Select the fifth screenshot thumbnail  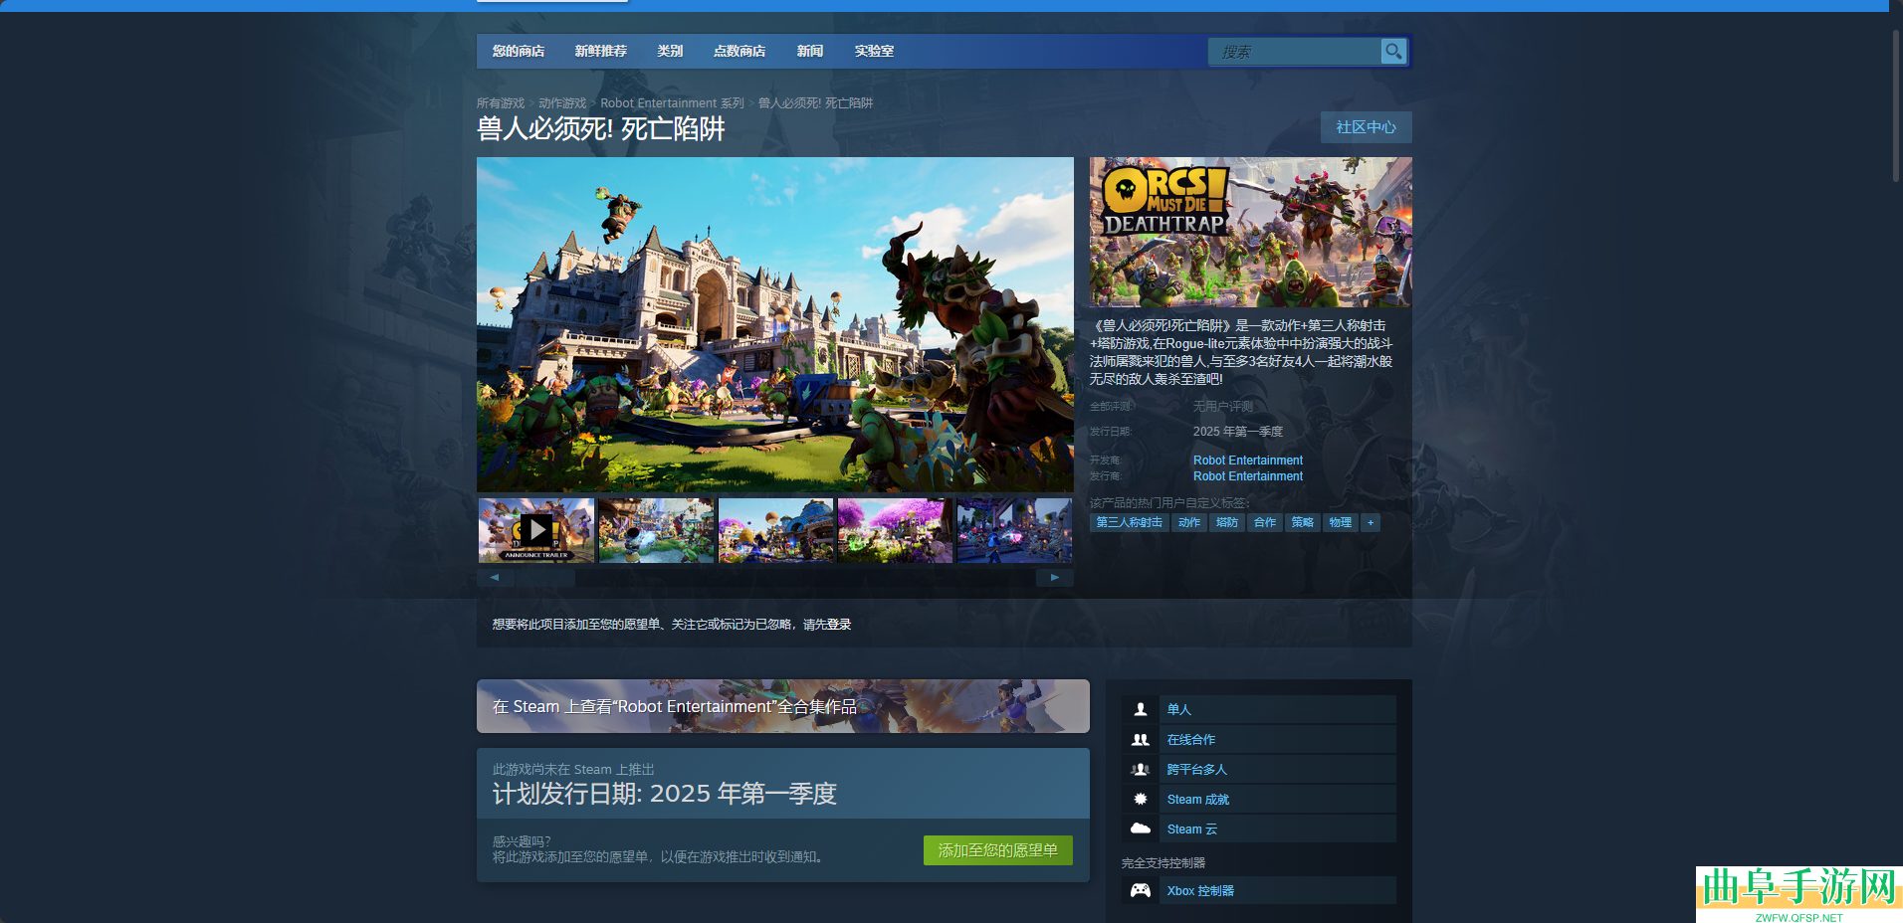click(1014, 530)
